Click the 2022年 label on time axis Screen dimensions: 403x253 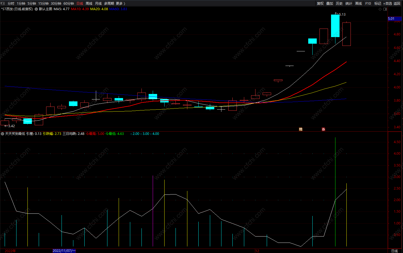click(10, 251)
